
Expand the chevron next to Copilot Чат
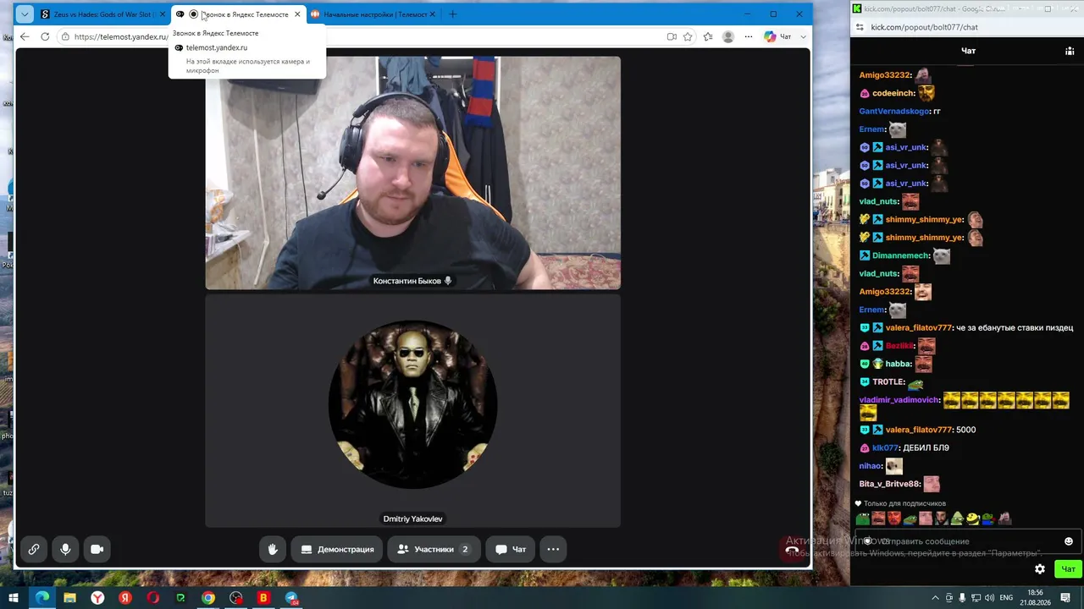[x=804, y=36]
